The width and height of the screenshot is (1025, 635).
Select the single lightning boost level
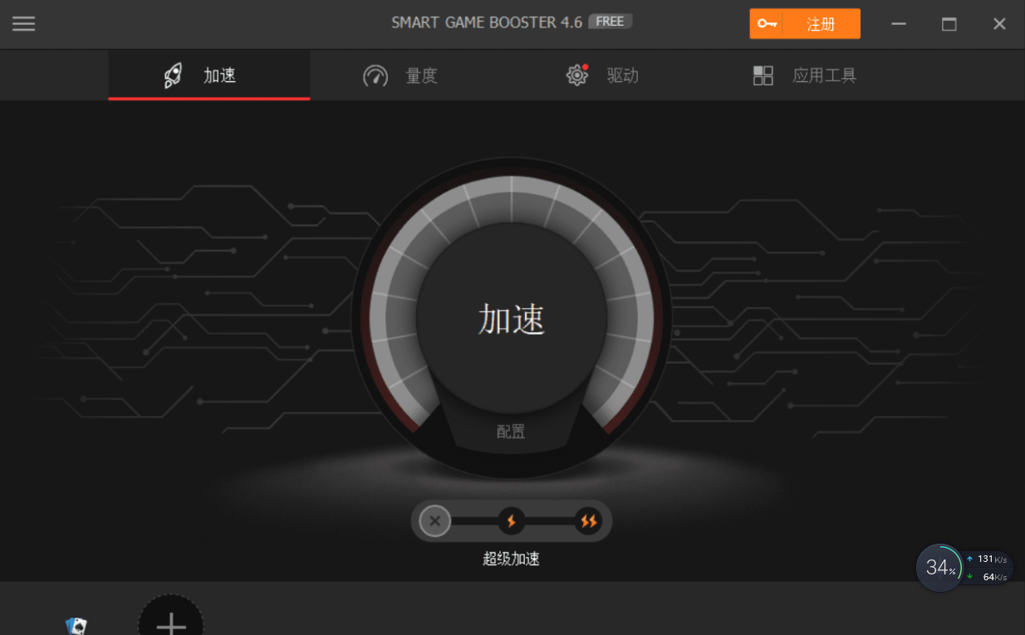tap(512, 521)
